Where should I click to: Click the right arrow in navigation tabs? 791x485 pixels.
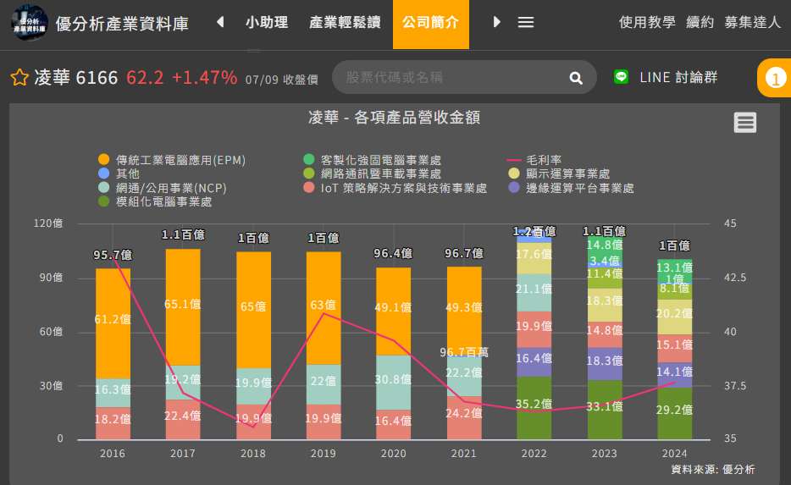(497, 22)
